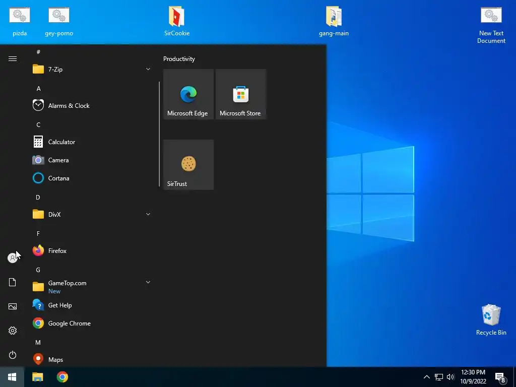This screenshot has width=516, height=387.
Task: Open the Settings gear in Start sidebar
Action: tap(13, 331)
